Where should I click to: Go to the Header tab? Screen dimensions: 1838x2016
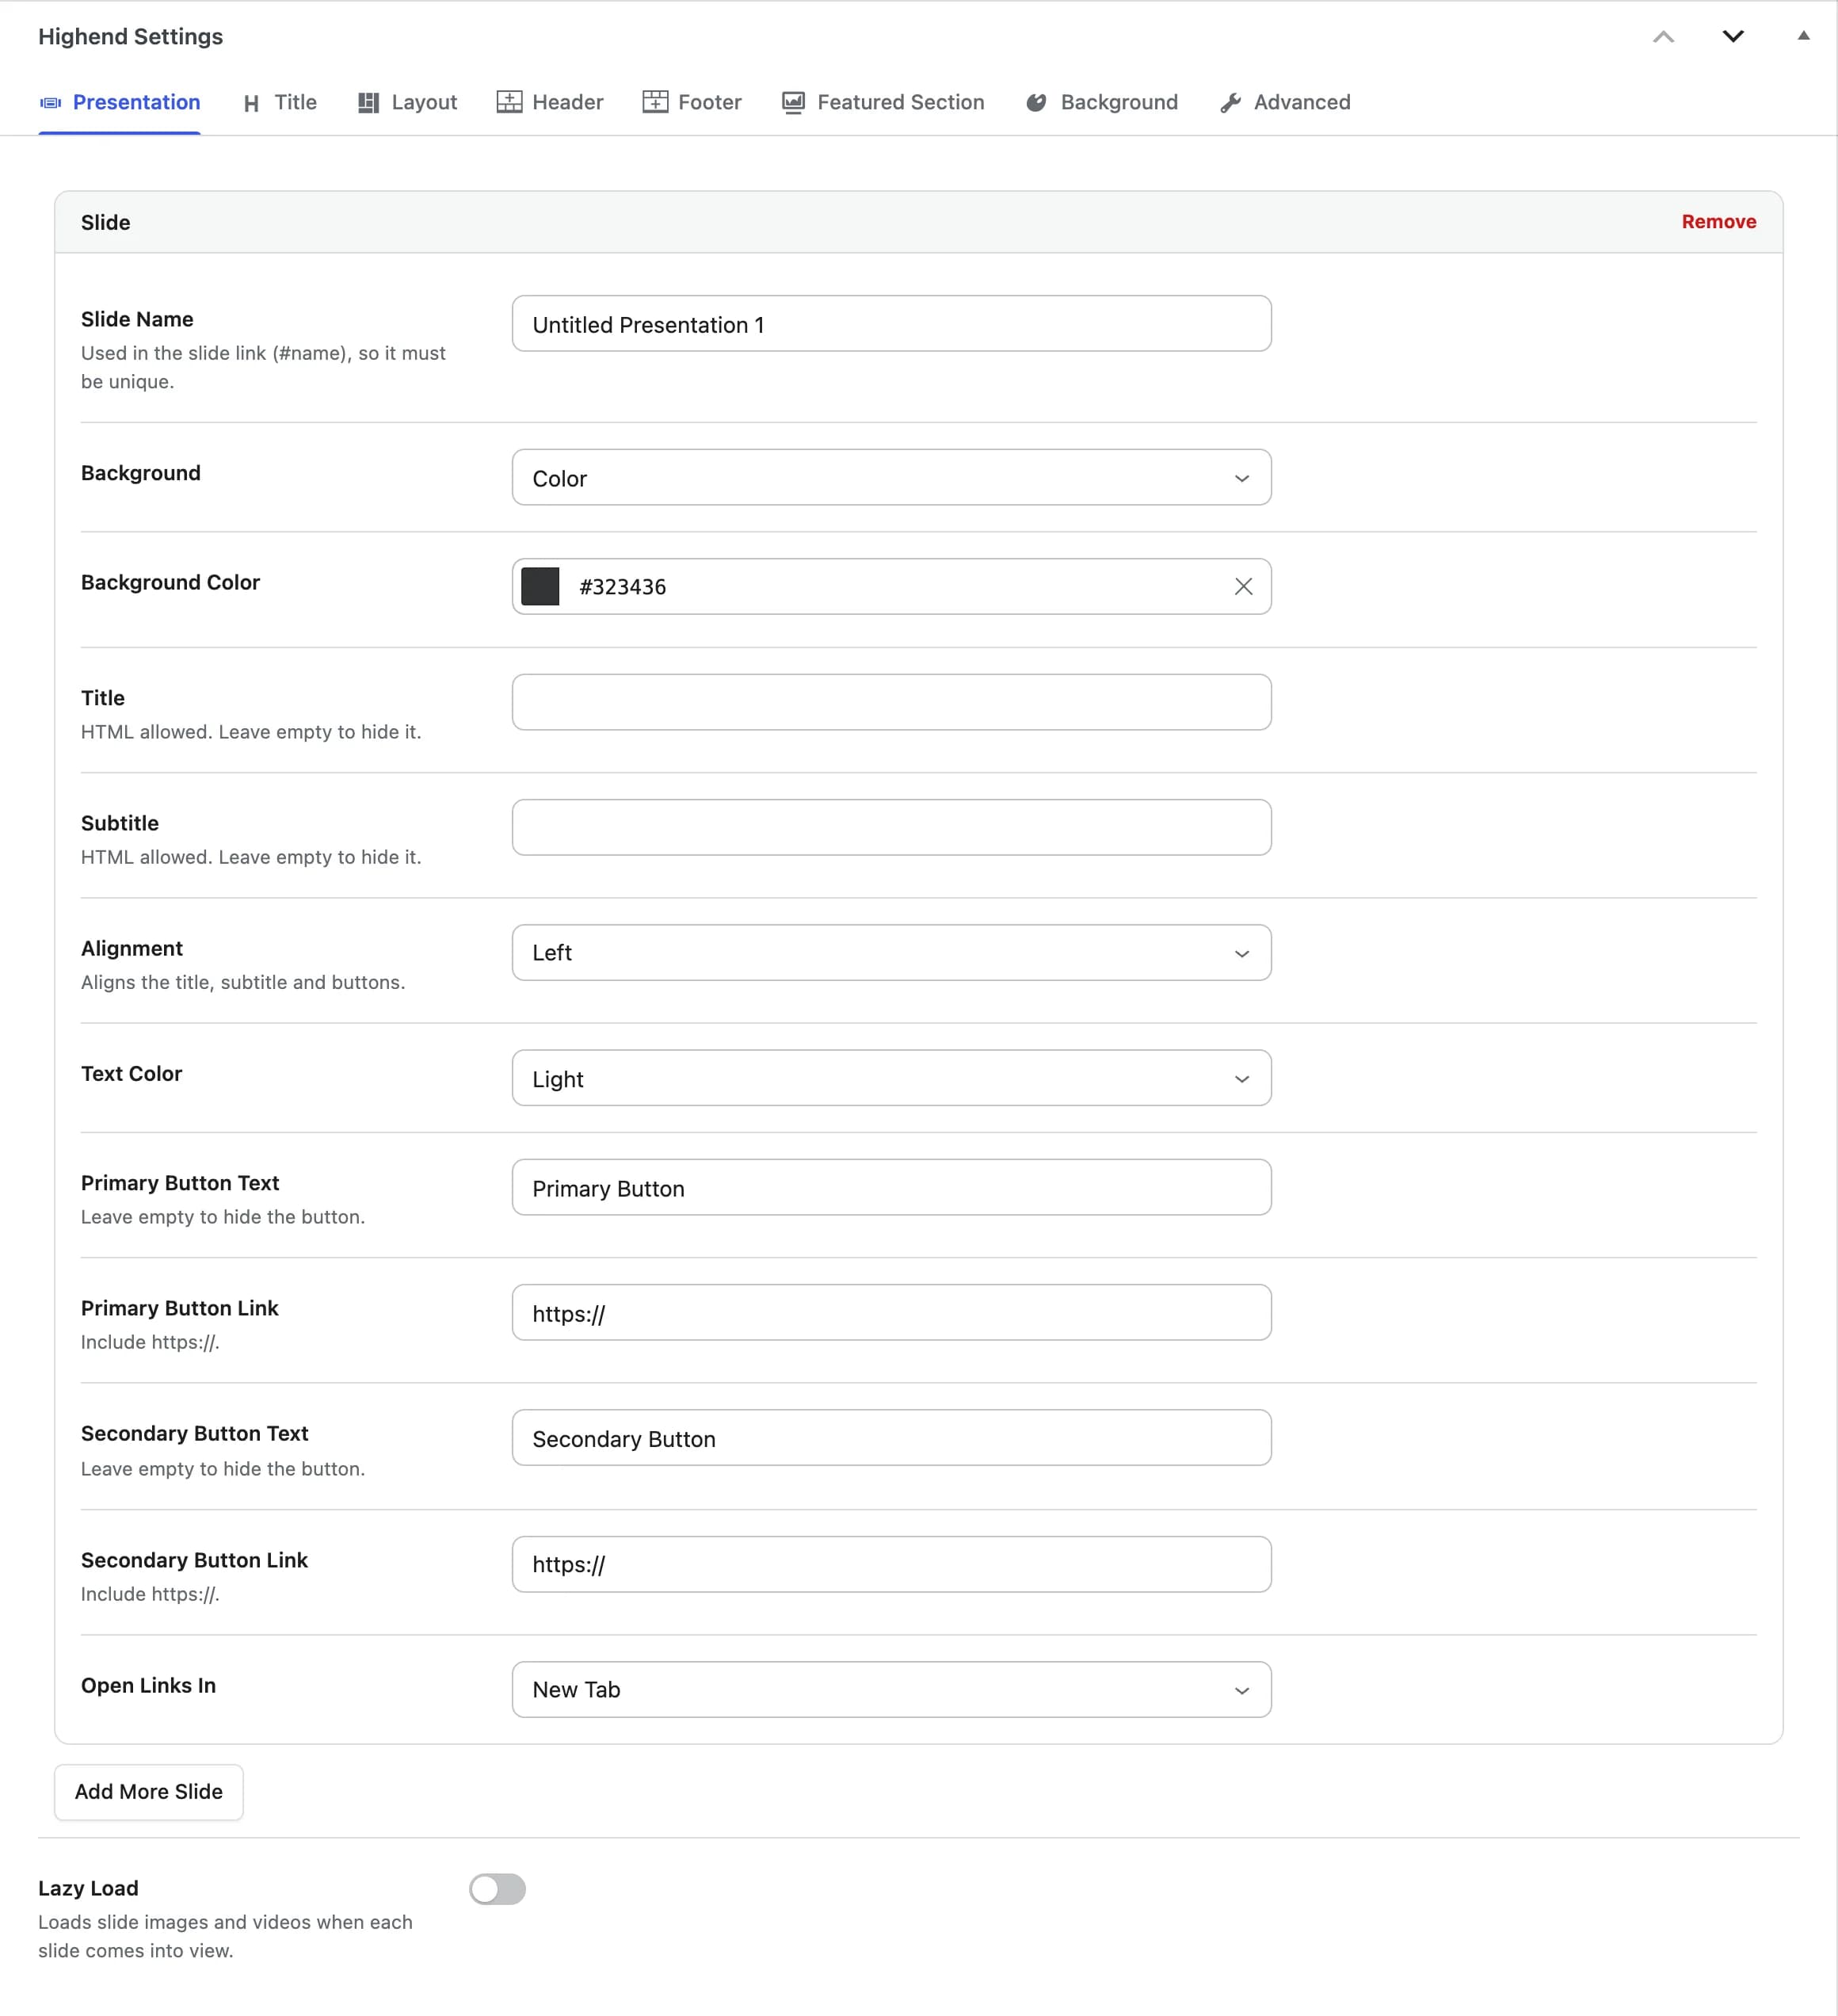click(x=550, y=102)
